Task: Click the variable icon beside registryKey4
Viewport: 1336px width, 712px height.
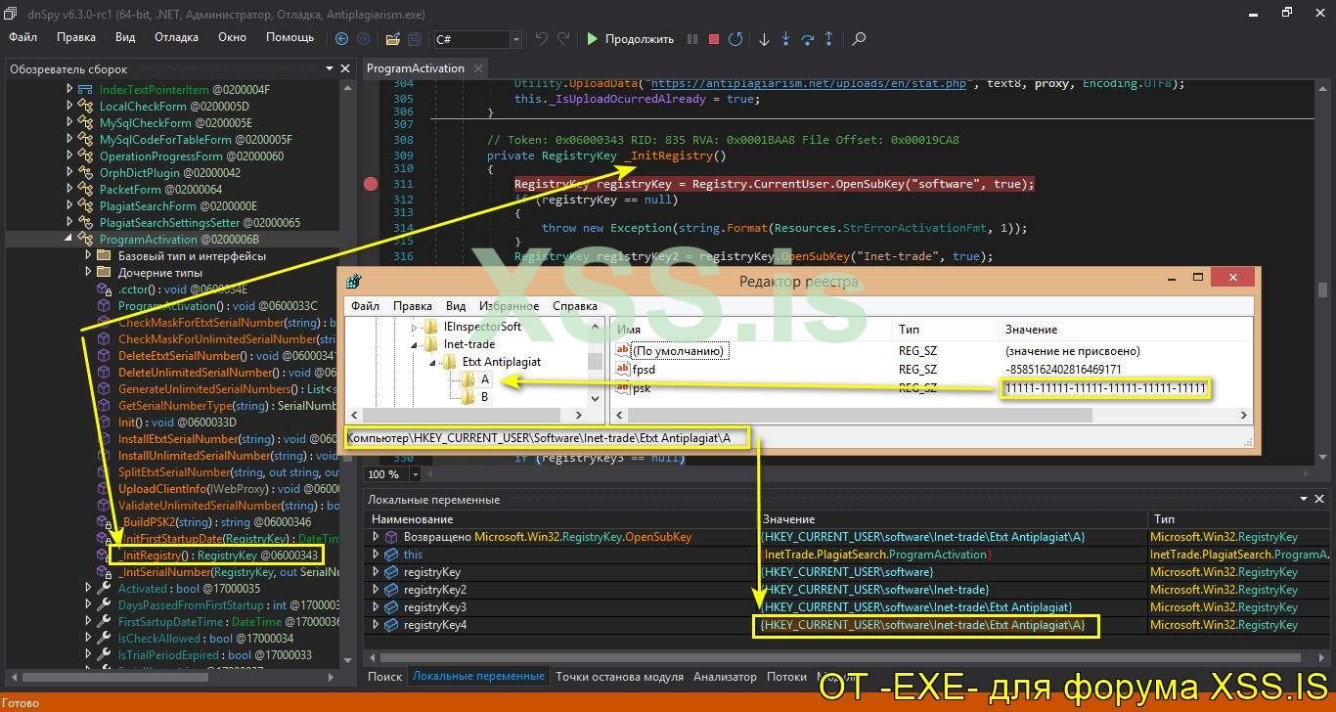Action: [391, 625]
